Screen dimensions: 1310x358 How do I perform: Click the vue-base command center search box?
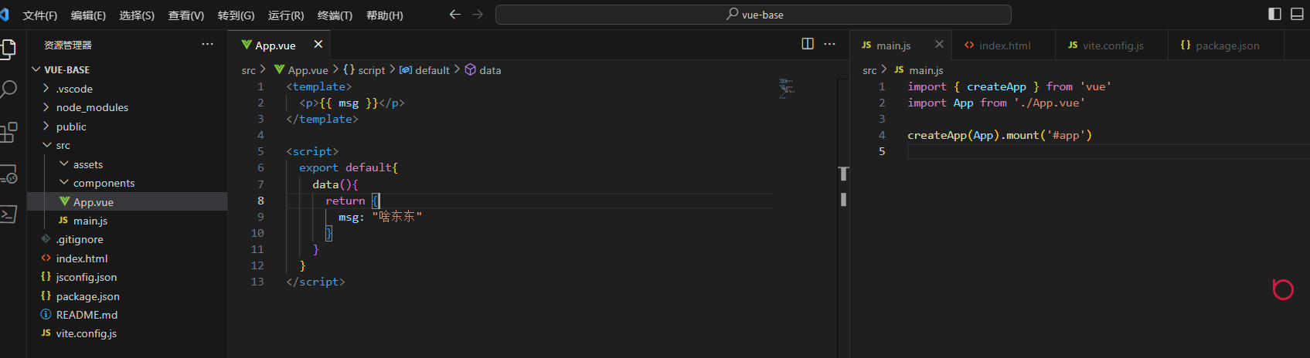click(x=754, y=15)
